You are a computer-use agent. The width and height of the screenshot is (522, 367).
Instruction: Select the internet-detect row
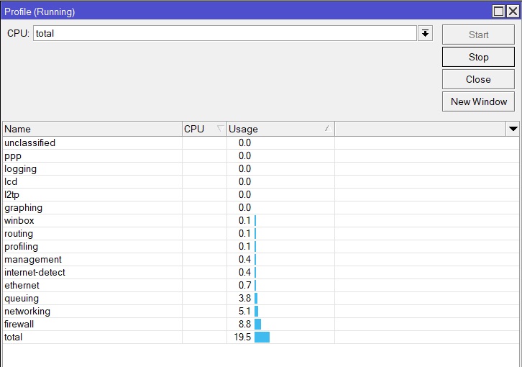point(261,272)
